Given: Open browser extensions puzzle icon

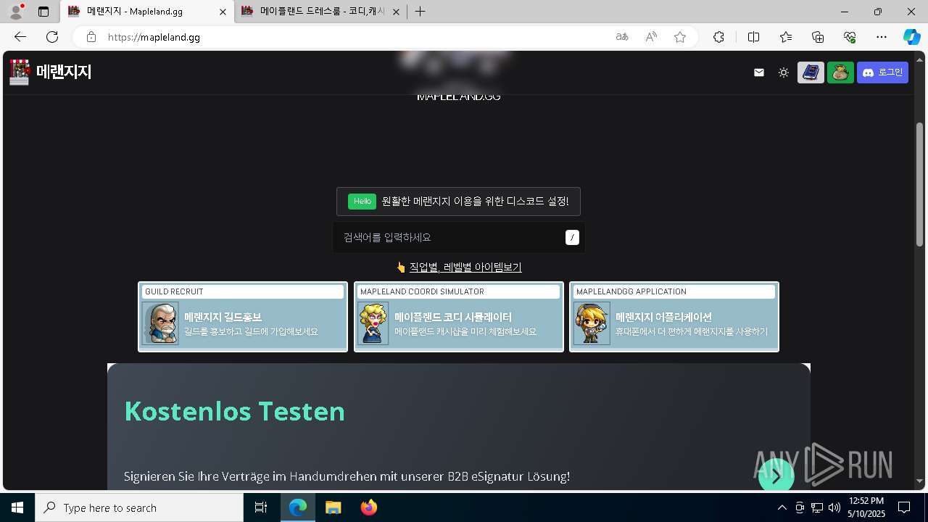Looking at the screenshot, I should point(718,37).
